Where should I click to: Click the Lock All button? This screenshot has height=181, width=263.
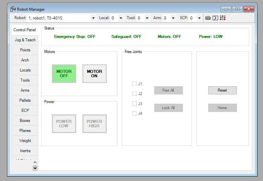[168, 108]
